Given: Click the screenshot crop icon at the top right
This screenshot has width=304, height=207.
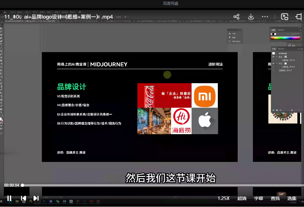Looking at the screenshot, I should pyautogui.click(x=299, y=17).
